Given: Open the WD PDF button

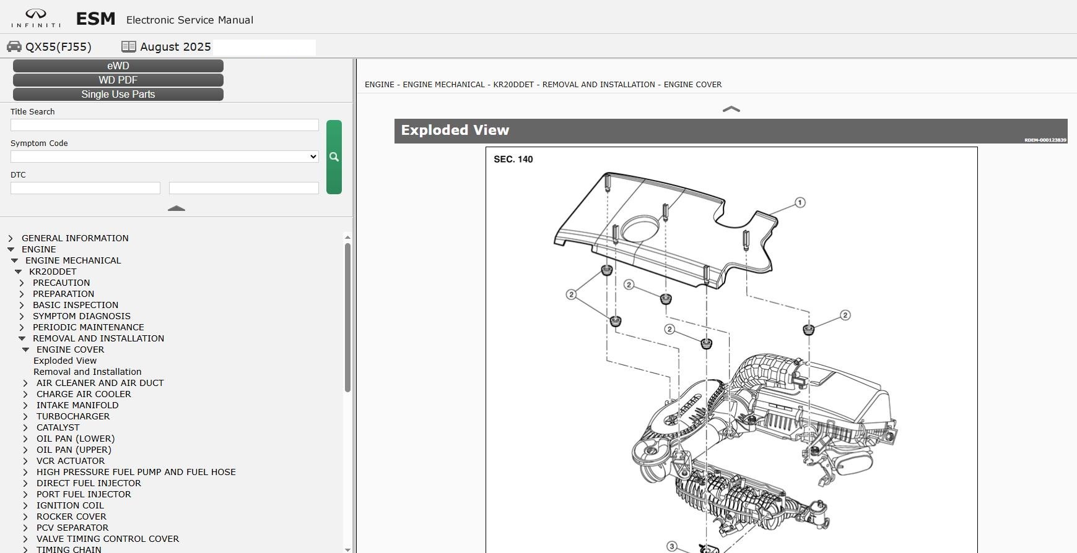Looking at the screenshot, I should 118,80.
